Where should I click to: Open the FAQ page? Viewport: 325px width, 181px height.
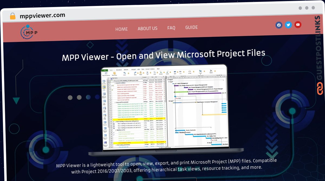(x=171, y=28)
